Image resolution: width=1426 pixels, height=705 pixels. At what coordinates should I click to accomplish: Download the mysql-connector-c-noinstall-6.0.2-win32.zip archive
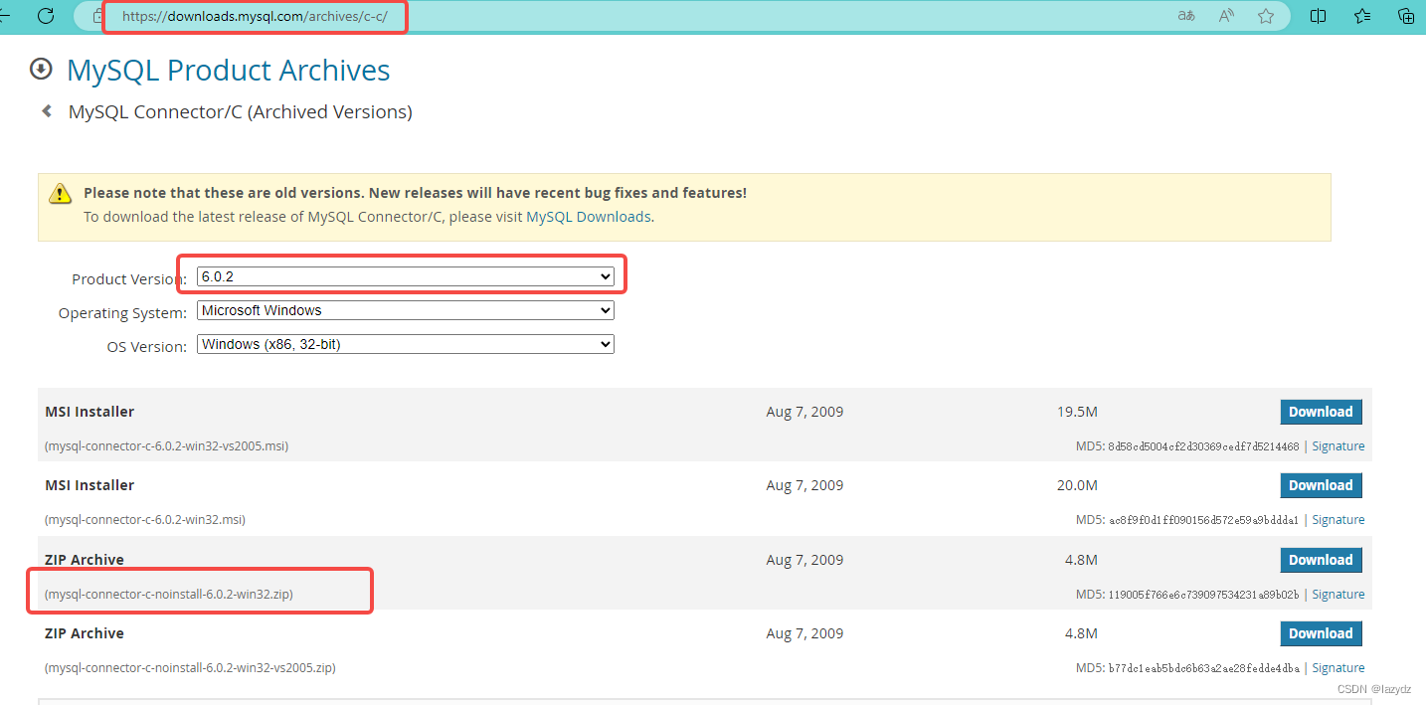point(1321,559)
